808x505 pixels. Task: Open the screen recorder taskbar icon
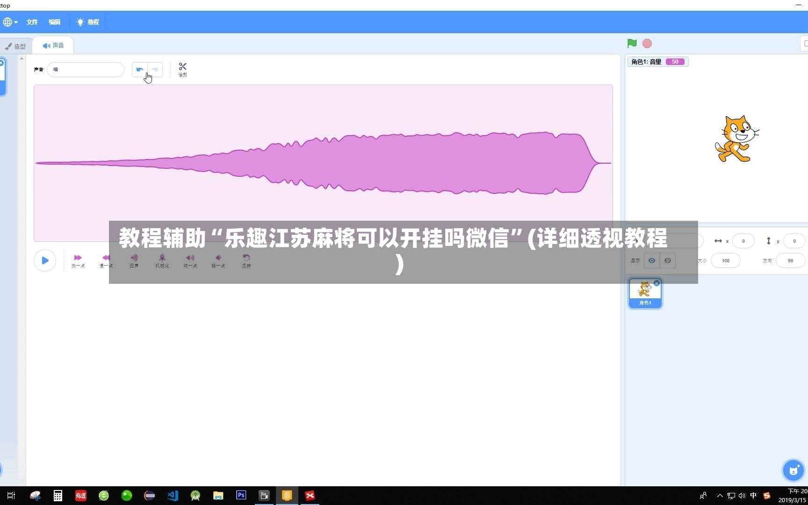[264, 496]
